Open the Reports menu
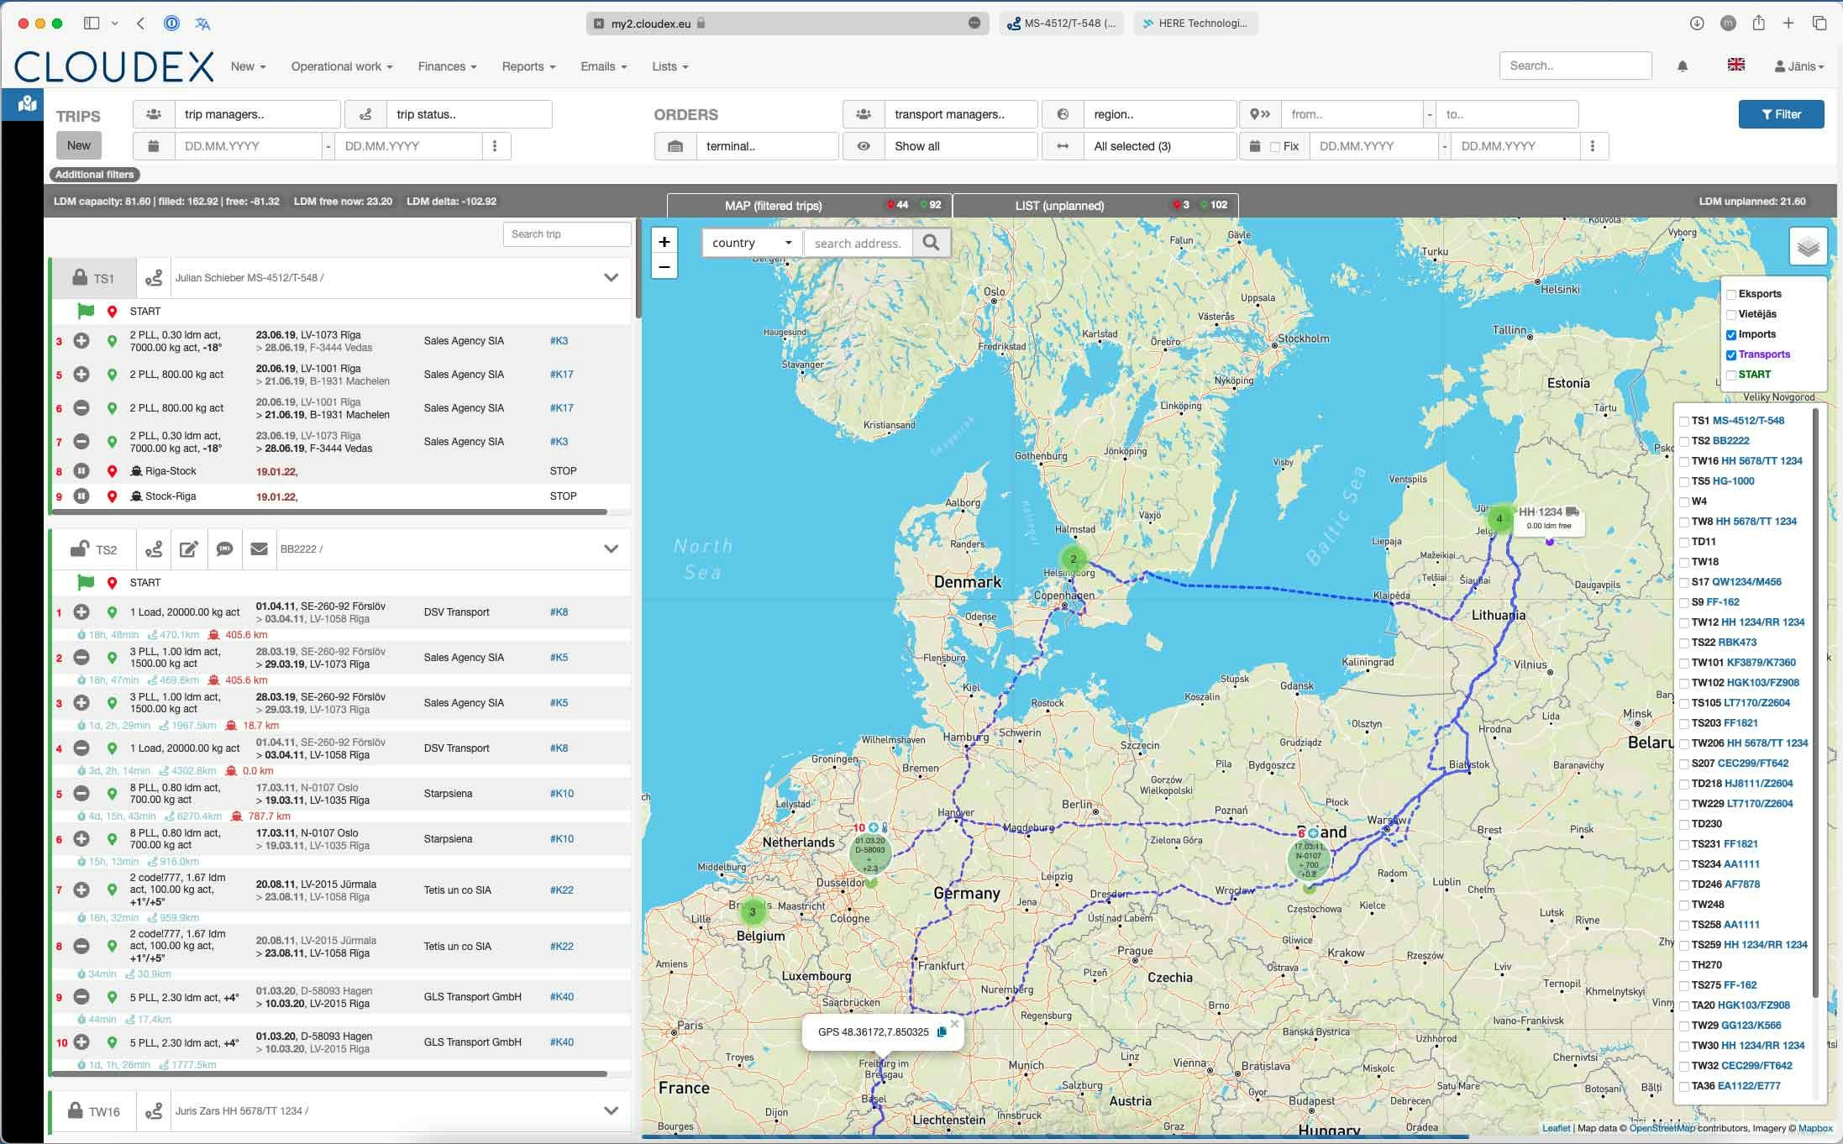1843x1144 pixels. 528,66
